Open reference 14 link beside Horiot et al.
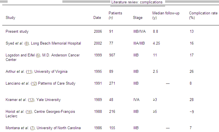The height and width of the screenshot is (132, 219). point(29,112)
